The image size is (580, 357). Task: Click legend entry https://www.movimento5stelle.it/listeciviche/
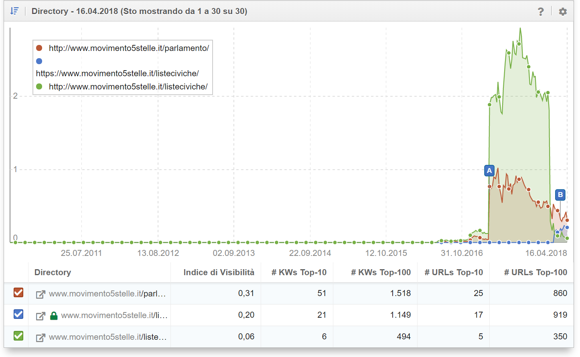pyautogui.click(x=118, y=73)
